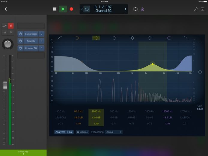The height and width of the screenshot is (156, 208).
Task: Select the 12000 Hz frequency value
Action: [x=168, y=111]
